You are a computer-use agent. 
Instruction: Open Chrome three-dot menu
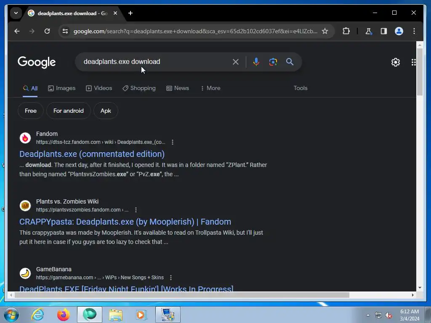[x=414, y=31]
